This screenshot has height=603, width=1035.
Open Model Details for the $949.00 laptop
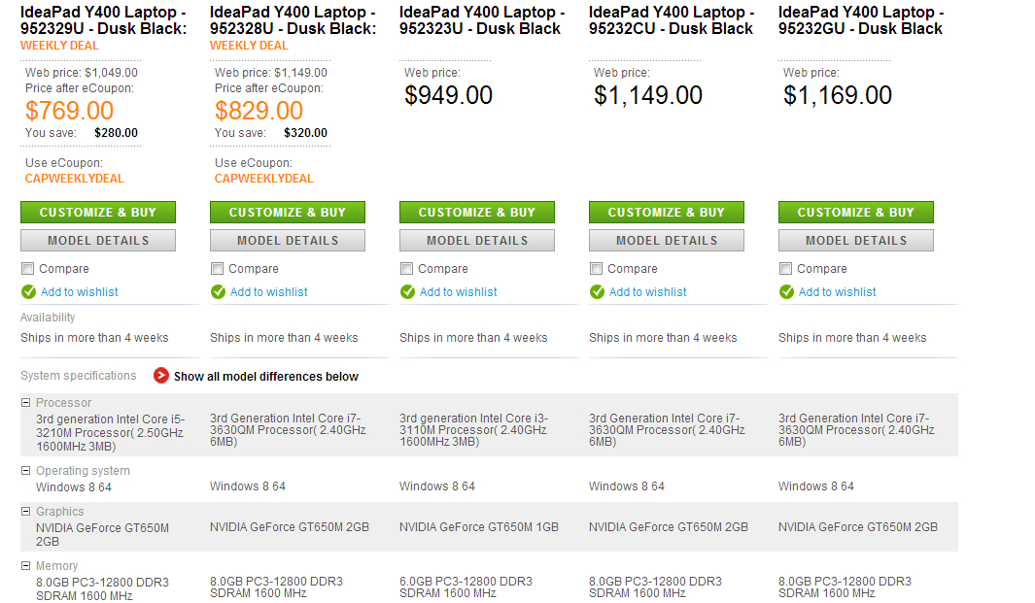477,240
